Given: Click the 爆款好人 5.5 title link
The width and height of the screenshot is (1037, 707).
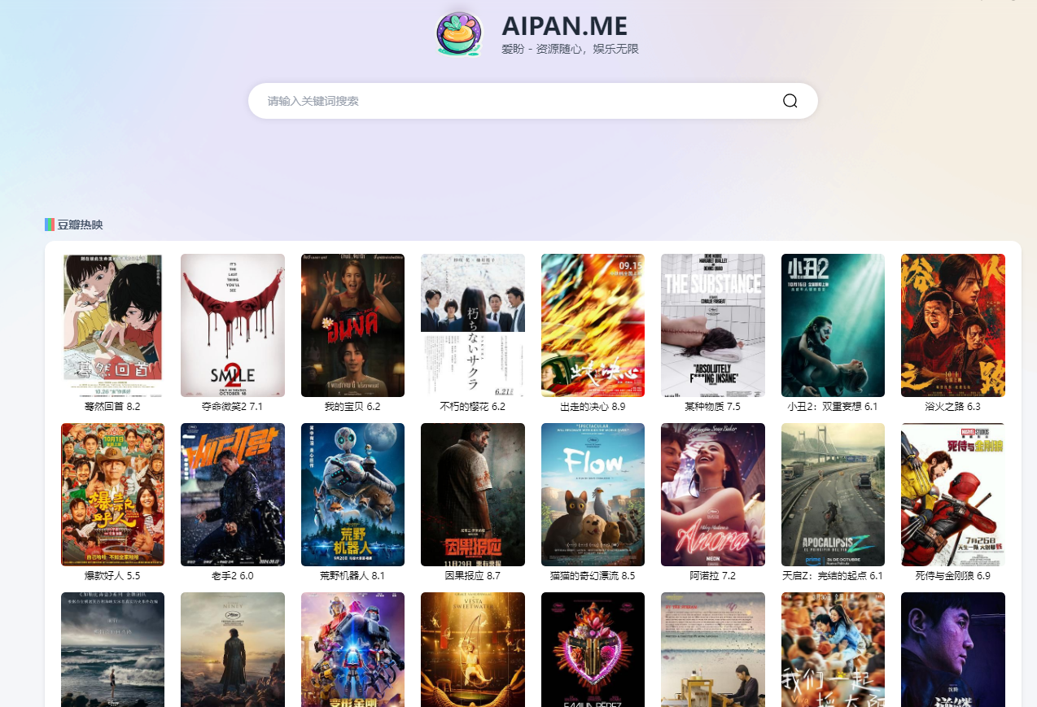Looking at the screenshot, I should (112, 575).
